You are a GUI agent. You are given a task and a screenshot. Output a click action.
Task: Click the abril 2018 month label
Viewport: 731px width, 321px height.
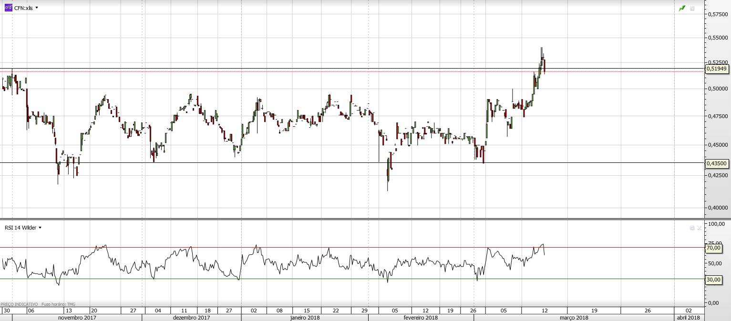click(x=689, y=318)
